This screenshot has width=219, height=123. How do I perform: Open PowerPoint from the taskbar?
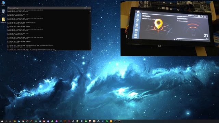[x=44, y=121]
